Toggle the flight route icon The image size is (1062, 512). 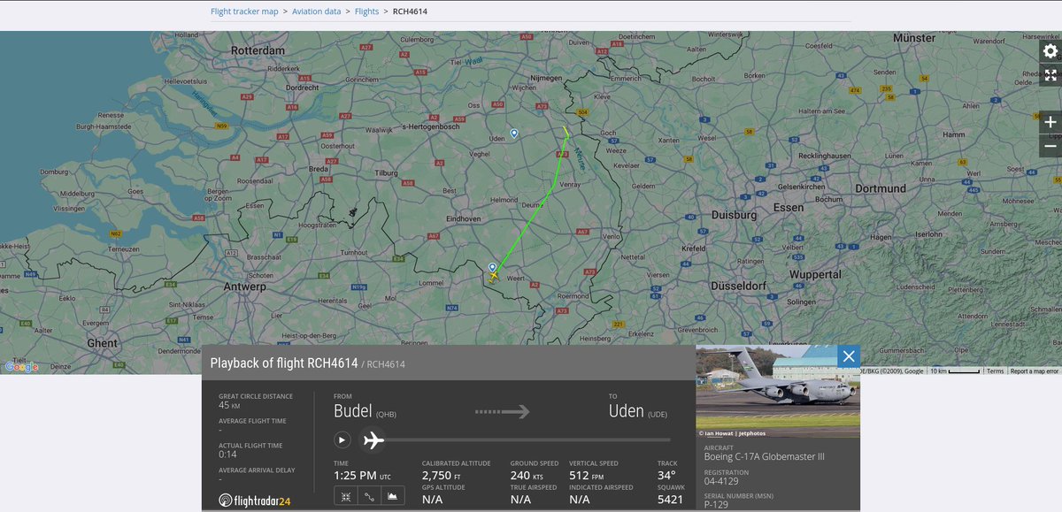pyautogui.click(x=369, y=496)
